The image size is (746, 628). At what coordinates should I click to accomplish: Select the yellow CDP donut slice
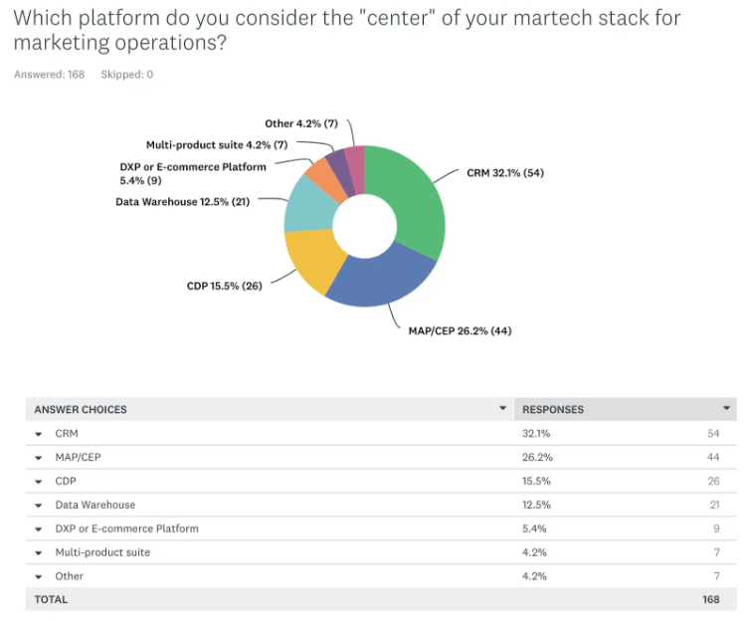click(x=311, y=259)
